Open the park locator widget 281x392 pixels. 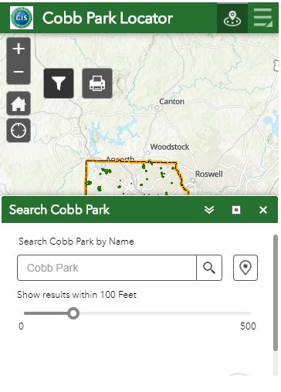coord(232,19)
